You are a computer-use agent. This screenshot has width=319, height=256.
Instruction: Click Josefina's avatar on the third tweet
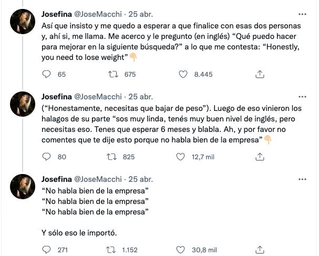click(23, 186)
